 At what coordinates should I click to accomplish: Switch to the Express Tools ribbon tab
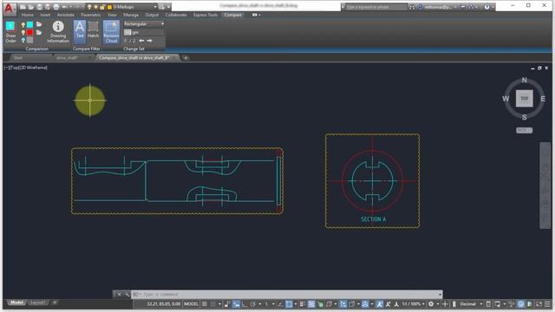(x=206, y=15)
